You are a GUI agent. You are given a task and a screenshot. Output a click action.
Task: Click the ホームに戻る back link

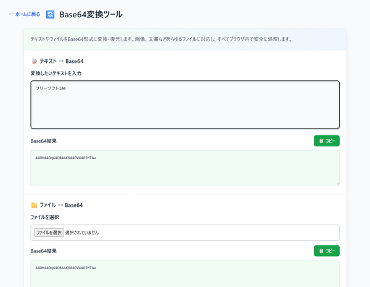point(25,14)
